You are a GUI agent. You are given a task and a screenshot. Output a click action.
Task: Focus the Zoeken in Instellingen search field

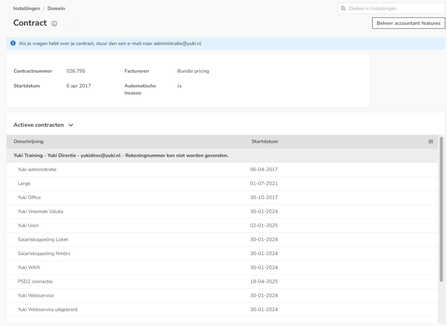pos(391,9)
